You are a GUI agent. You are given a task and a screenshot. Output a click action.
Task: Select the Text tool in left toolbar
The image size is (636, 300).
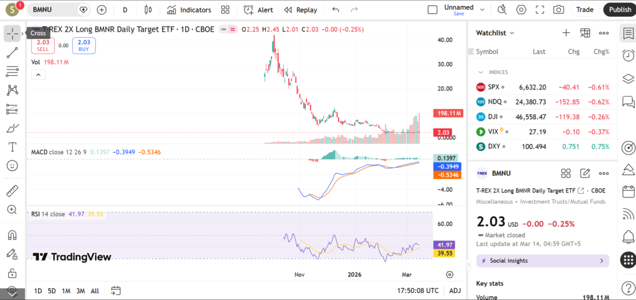12,147
